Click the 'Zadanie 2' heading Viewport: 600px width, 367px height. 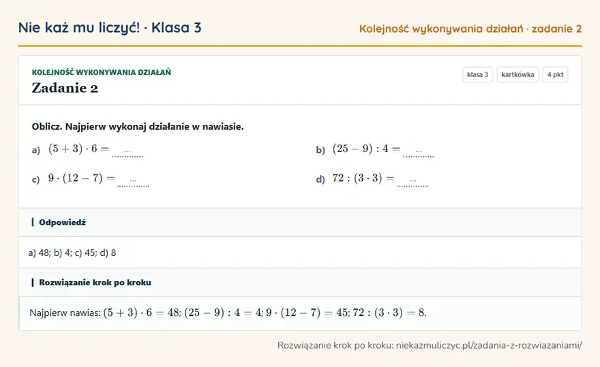tap(65, 88)
